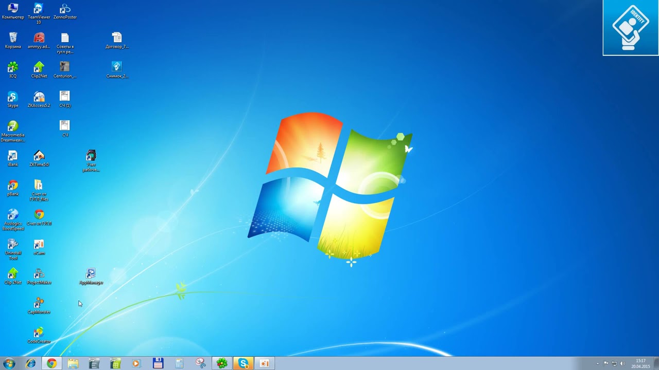Select the iBank desktop shortcut

click(13, 159)
